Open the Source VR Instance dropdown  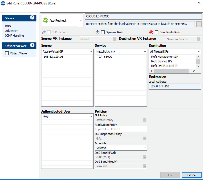[115, 39]
